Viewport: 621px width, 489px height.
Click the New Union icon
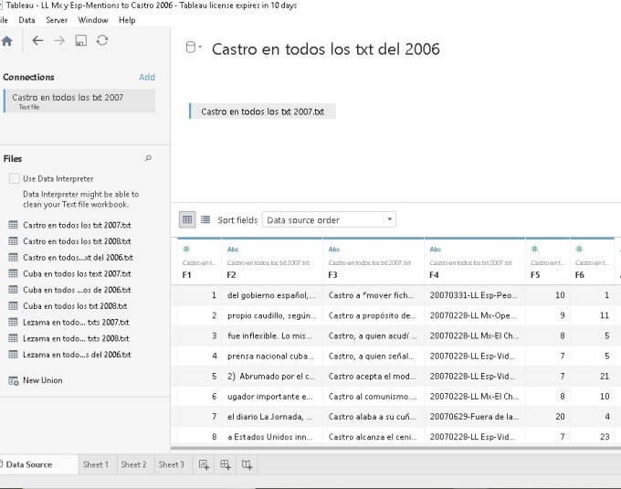point(14,381)
